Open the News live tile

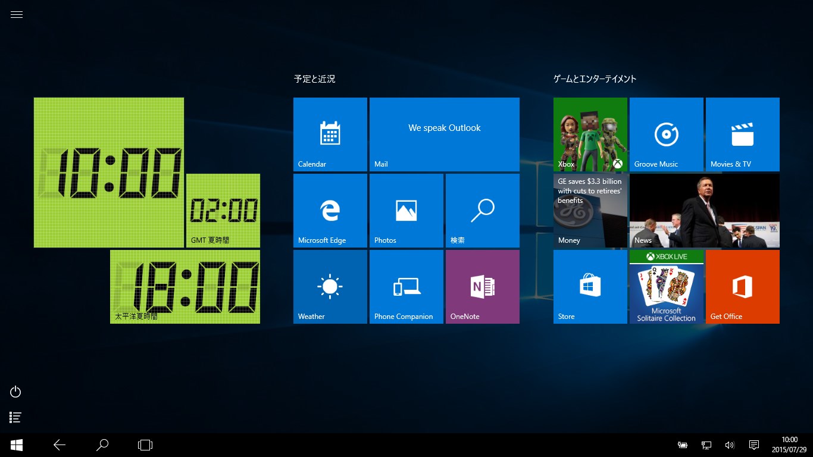[705, 211]
